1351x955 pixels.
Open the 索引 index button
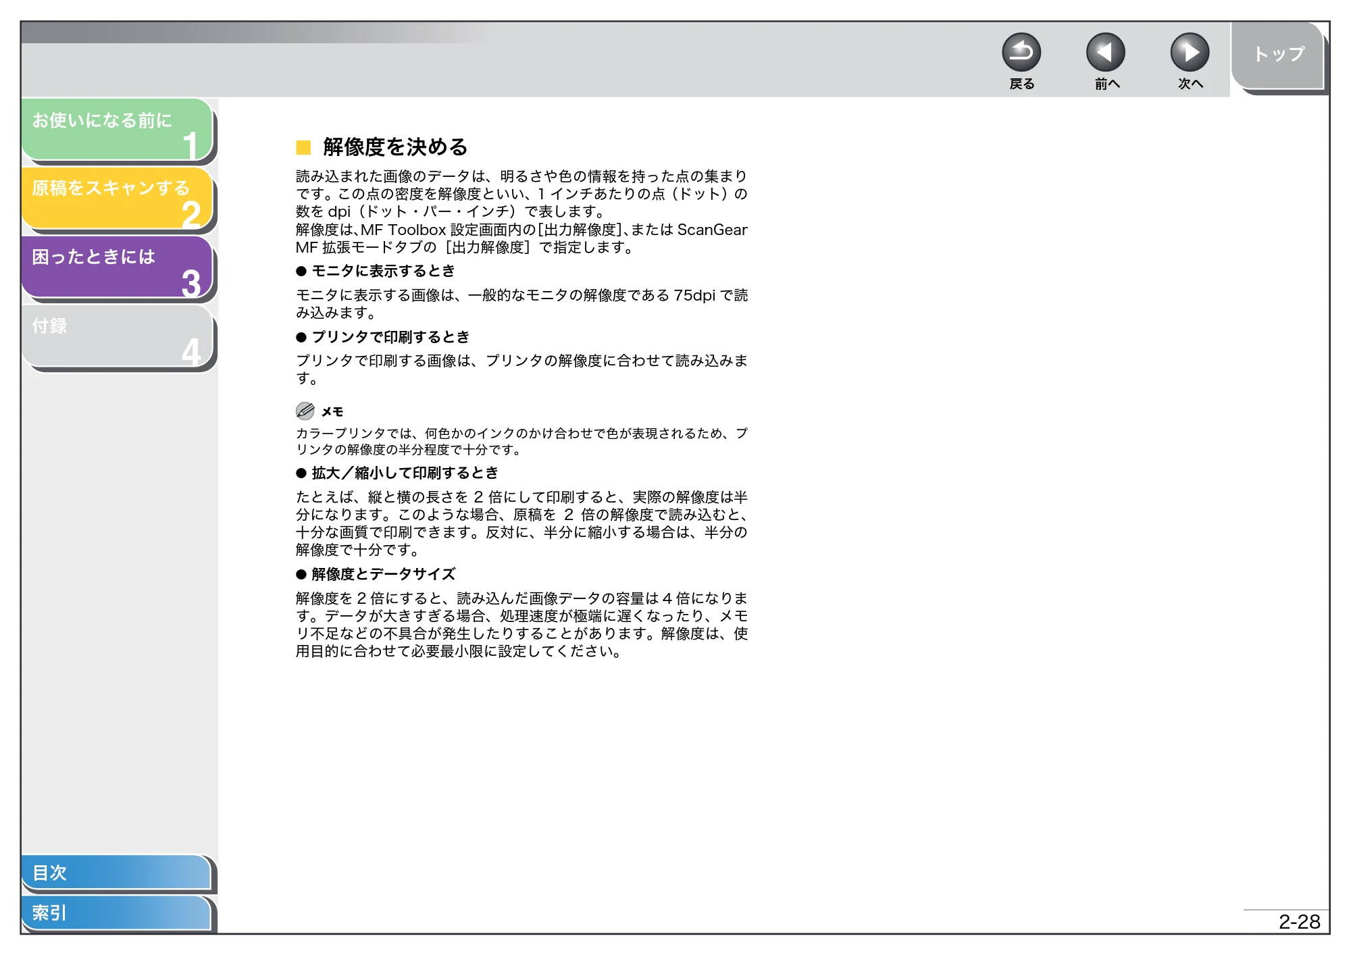pos(116,913)
